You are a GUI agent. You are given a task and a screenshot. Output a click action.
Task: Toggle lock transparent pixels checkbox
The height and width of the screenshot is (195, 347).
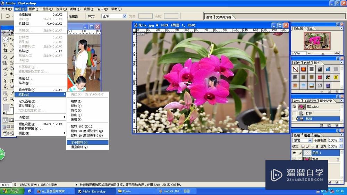(x=303, y=146)
